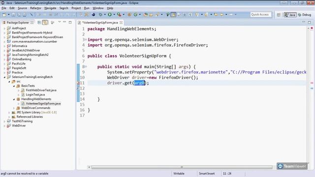Select the com.mavenautomation.cucumber project
The width and height of the screenshot is (315, 177).
(x=34, y=41)
